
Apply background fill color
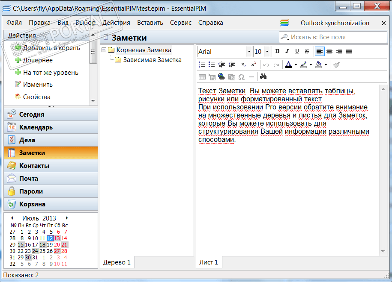point(318,65)
